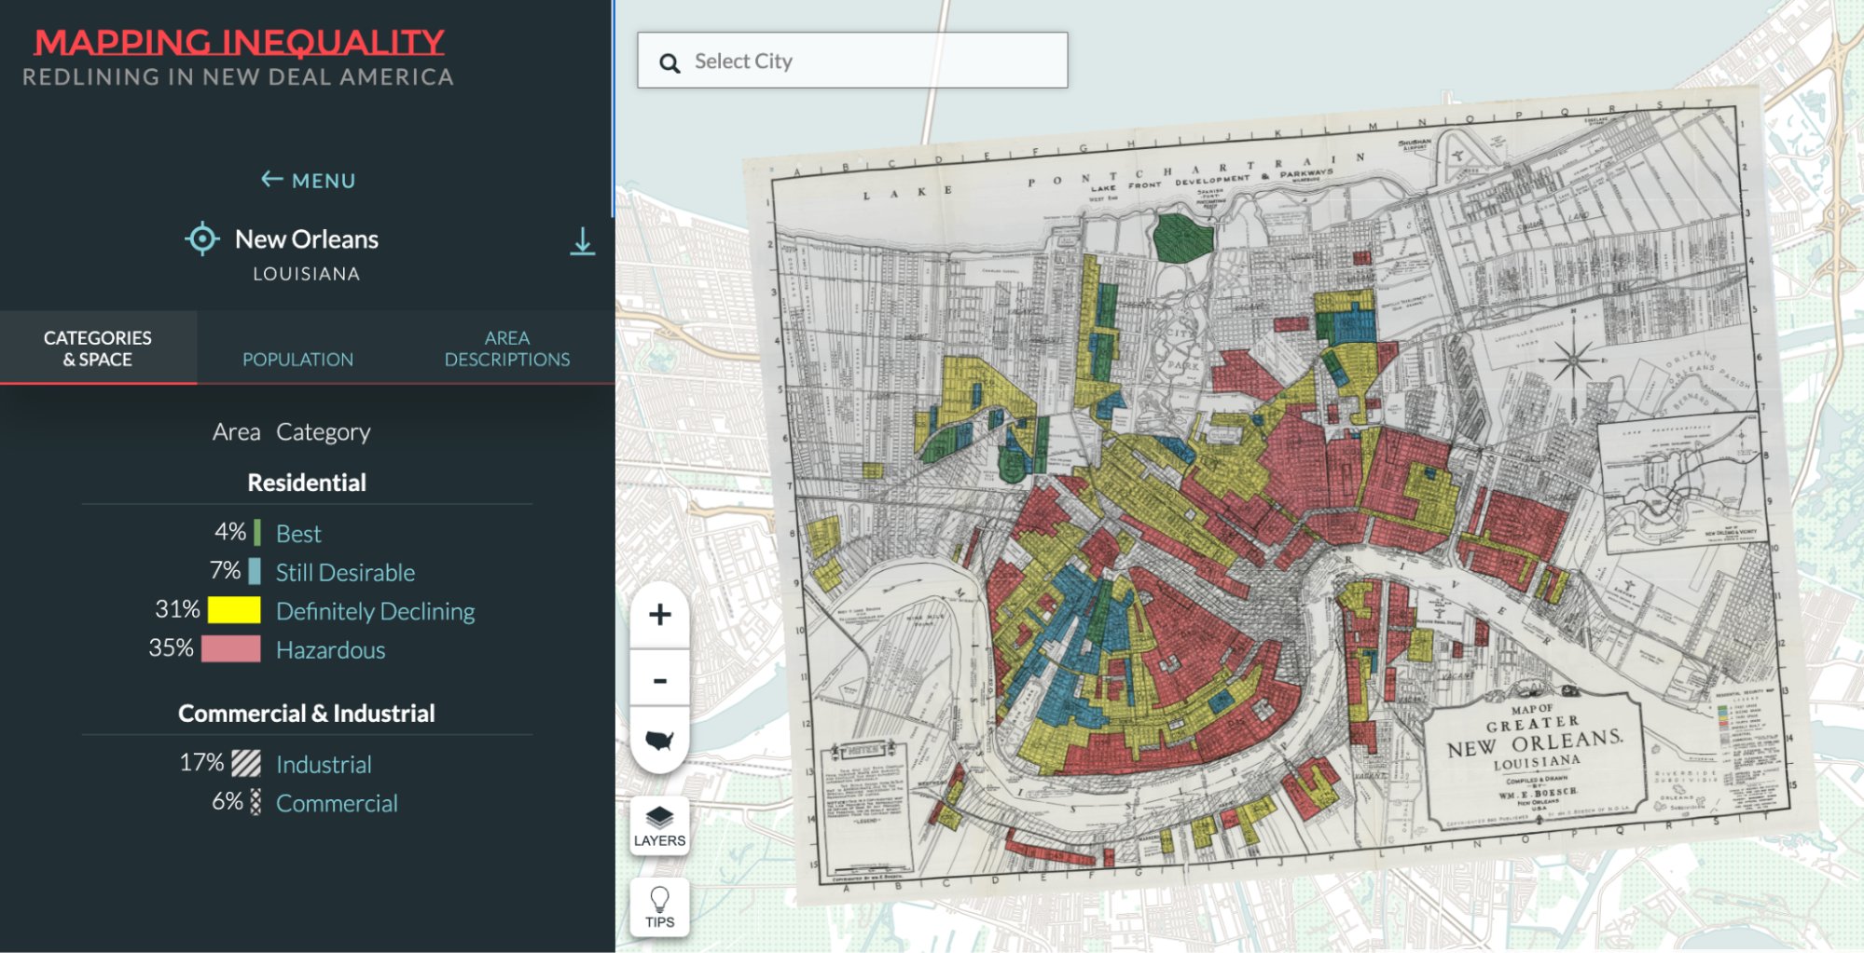Switch to the Population tab
Screen dimensions: 1864x953
coord(297,359)
